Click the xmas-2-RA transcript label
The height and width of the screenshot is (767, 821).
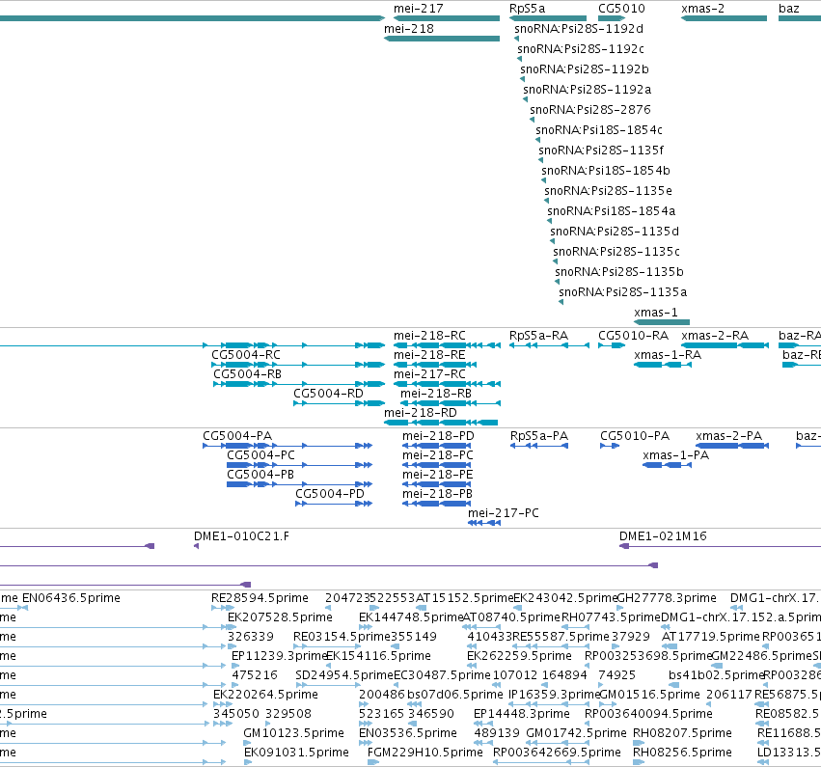(x=715, y=336)
